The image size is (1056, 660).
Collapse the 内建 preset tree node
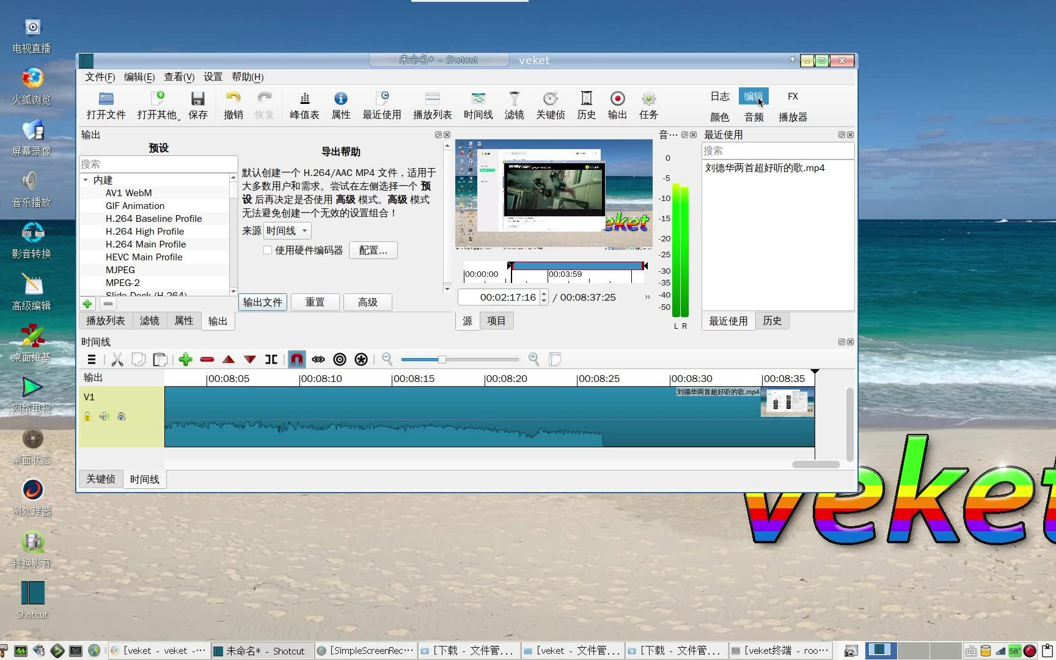coord(86,180)
